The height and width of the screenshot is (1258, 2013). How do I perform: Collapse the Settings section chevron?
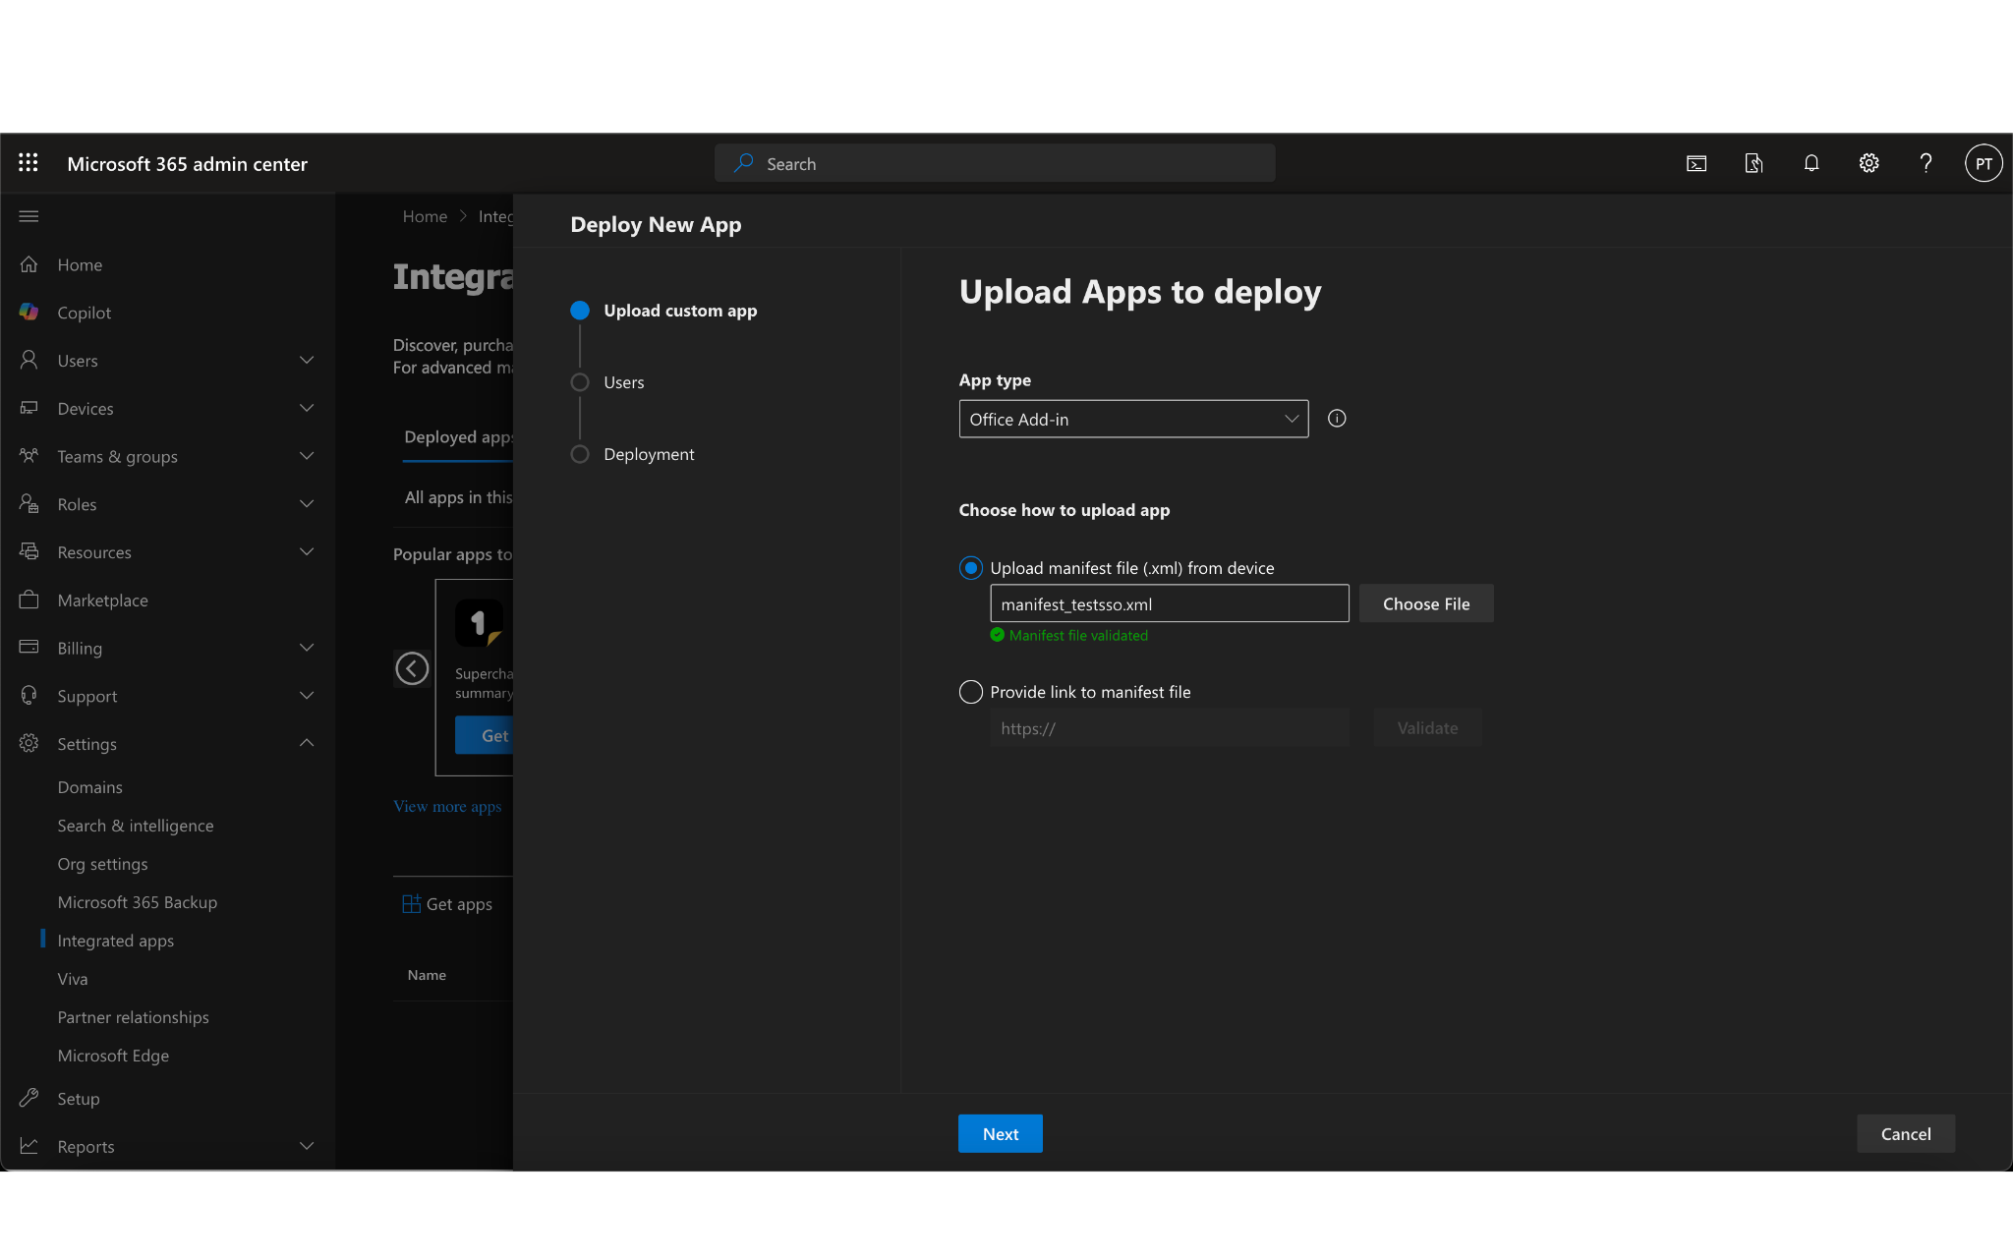307,744
